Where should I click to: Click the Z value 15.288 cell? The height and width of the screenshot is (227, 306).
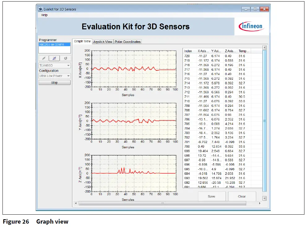(x=230, y=183)
